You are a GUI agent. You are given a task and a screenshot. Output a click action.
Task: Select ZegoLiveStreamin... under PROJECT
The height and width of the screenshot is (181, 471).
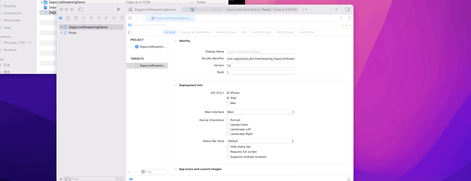pos(150,47)
